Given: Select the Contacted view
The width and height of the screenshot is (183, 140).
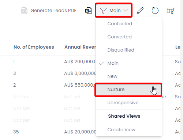Looking at the screenshot, I should (x=129, y=24).
